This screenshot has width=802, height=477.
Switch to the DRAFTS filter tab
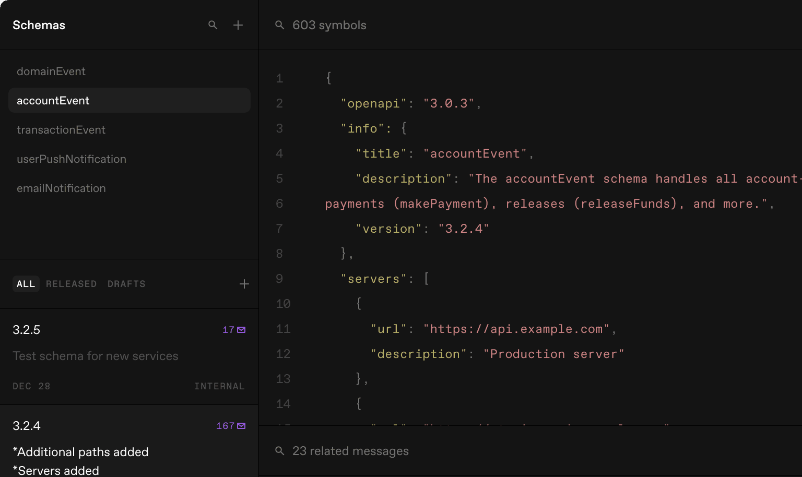(x=126, y=283)
